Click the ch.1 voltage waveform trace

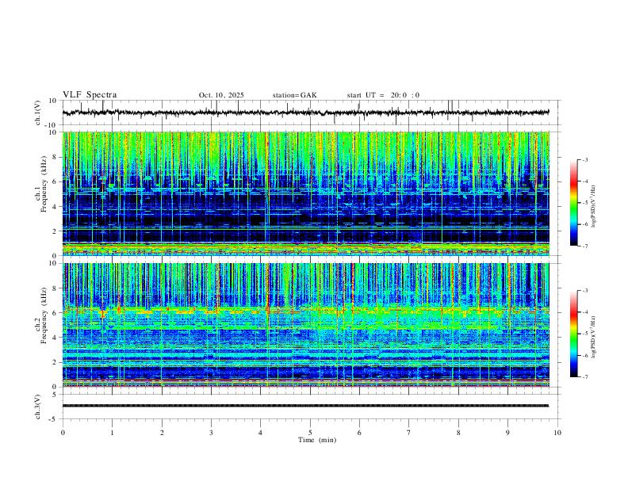pos(305,113)
